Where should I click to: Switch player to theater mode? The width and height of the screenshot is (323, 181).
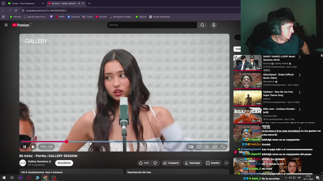[215, 147]
